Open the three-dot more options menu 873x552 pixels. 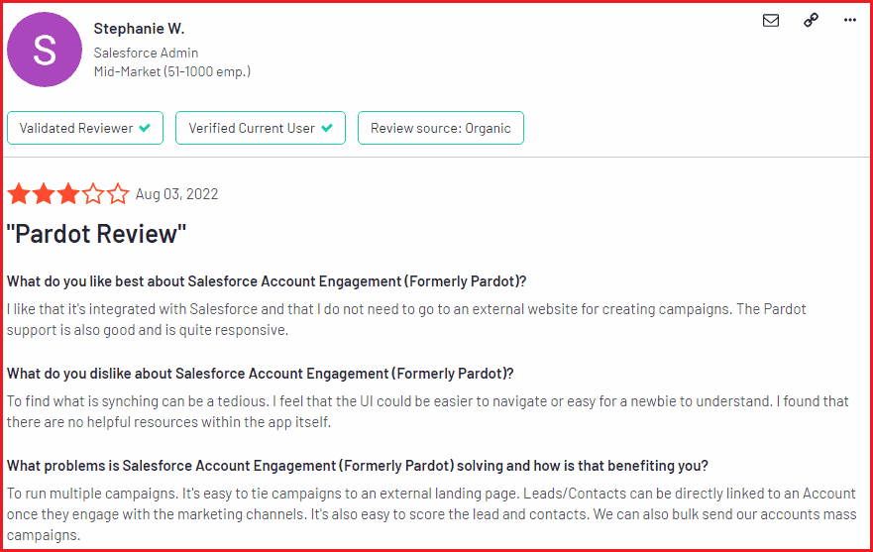[x=849, y=20]
